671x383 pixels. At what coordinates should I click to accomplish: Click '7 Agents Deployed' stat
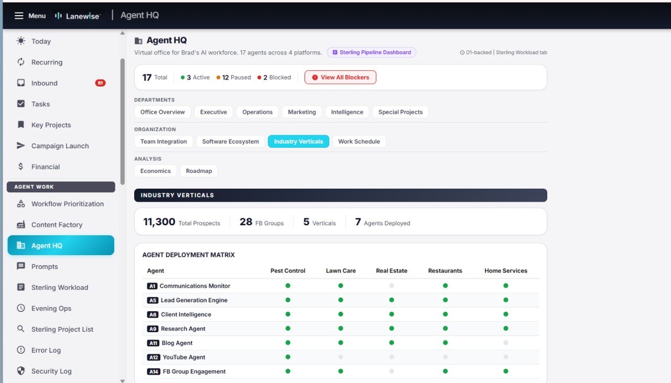click(383, 222)
